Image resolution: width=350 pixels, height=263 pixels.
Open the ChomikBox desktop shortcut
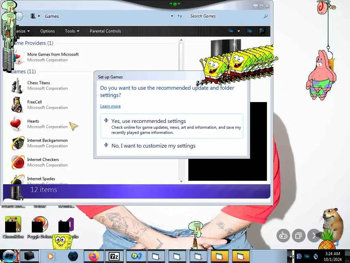pos(13,227)
